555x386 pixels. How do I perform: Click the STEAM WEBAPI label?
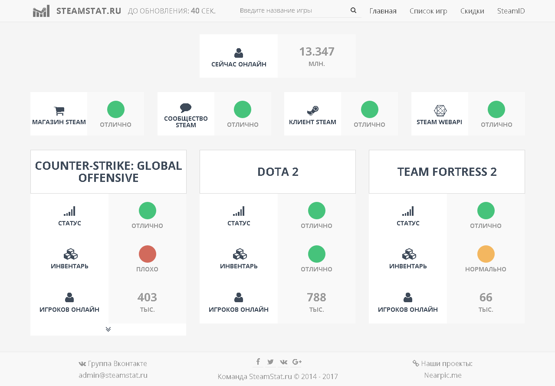[x=440, y=122]
